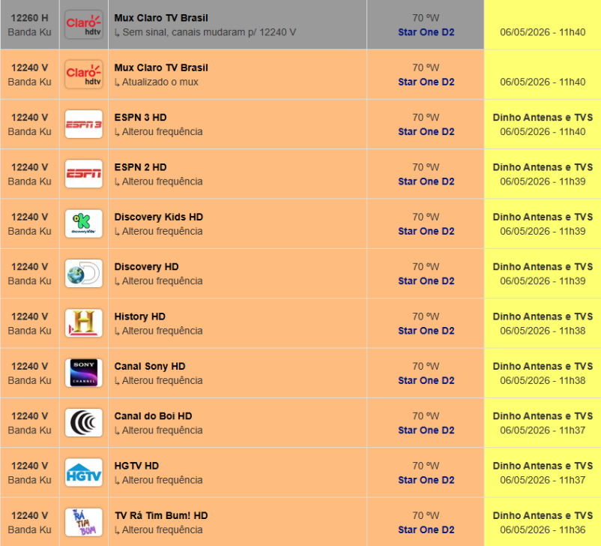
Task: Click Star One D2 link for History HD
Action: [426, 331]
